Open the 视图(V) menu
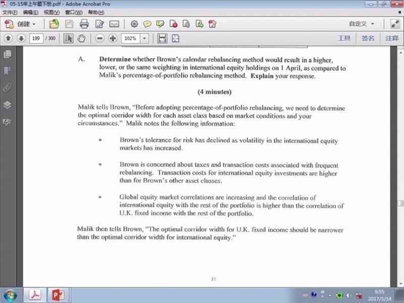 [51, 12]
